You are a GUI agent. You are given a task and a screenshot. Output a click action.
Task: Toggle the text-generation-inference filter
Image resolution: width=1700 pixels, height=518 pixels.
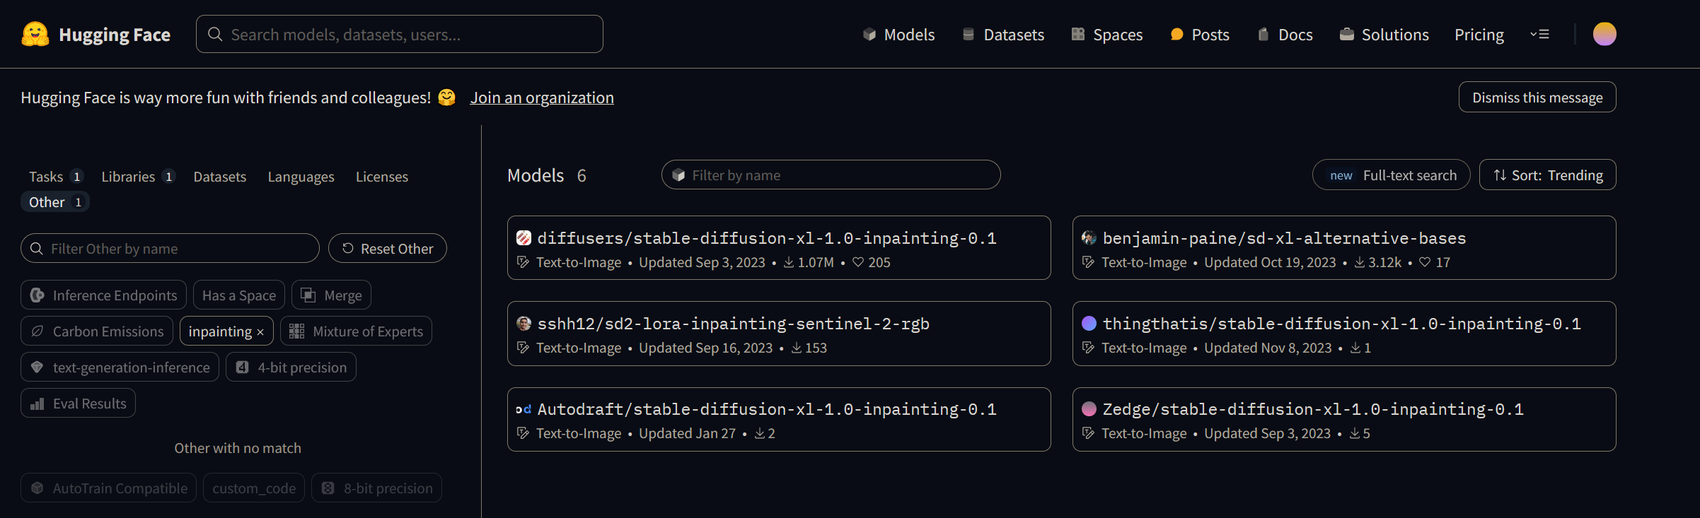point(120,367)
